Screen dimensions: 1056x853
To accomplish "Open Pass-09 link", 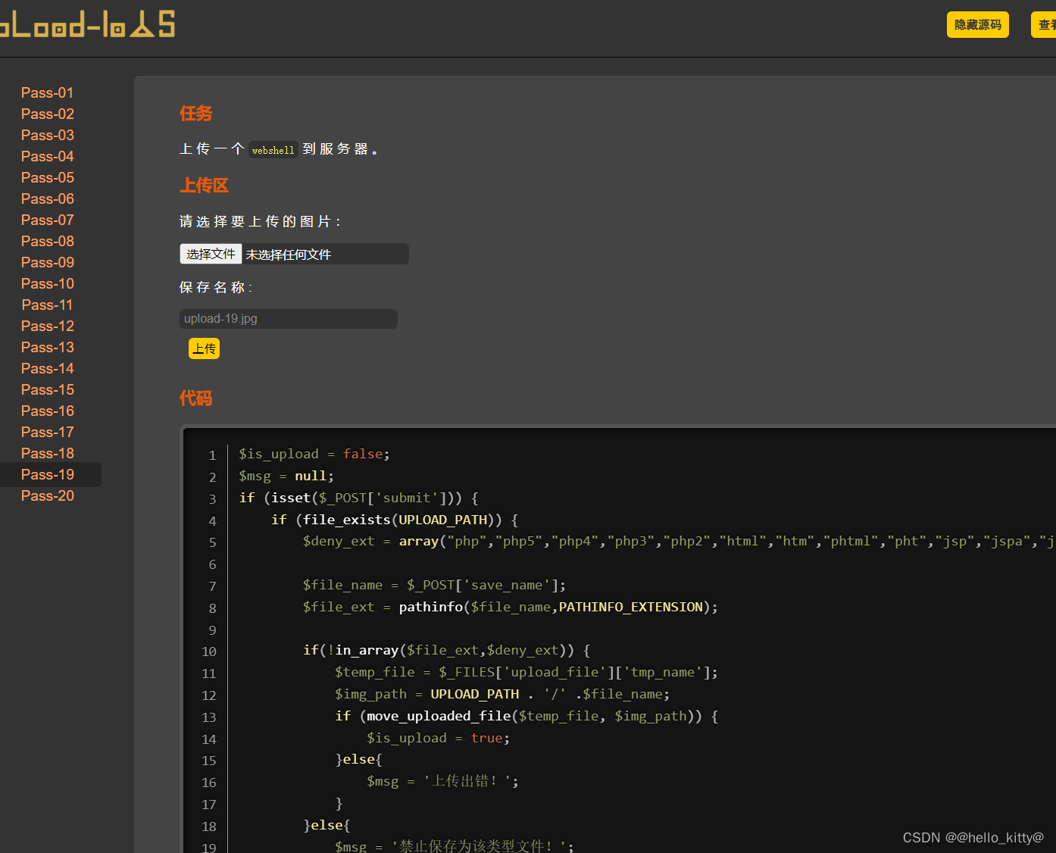I will [48, 262].
